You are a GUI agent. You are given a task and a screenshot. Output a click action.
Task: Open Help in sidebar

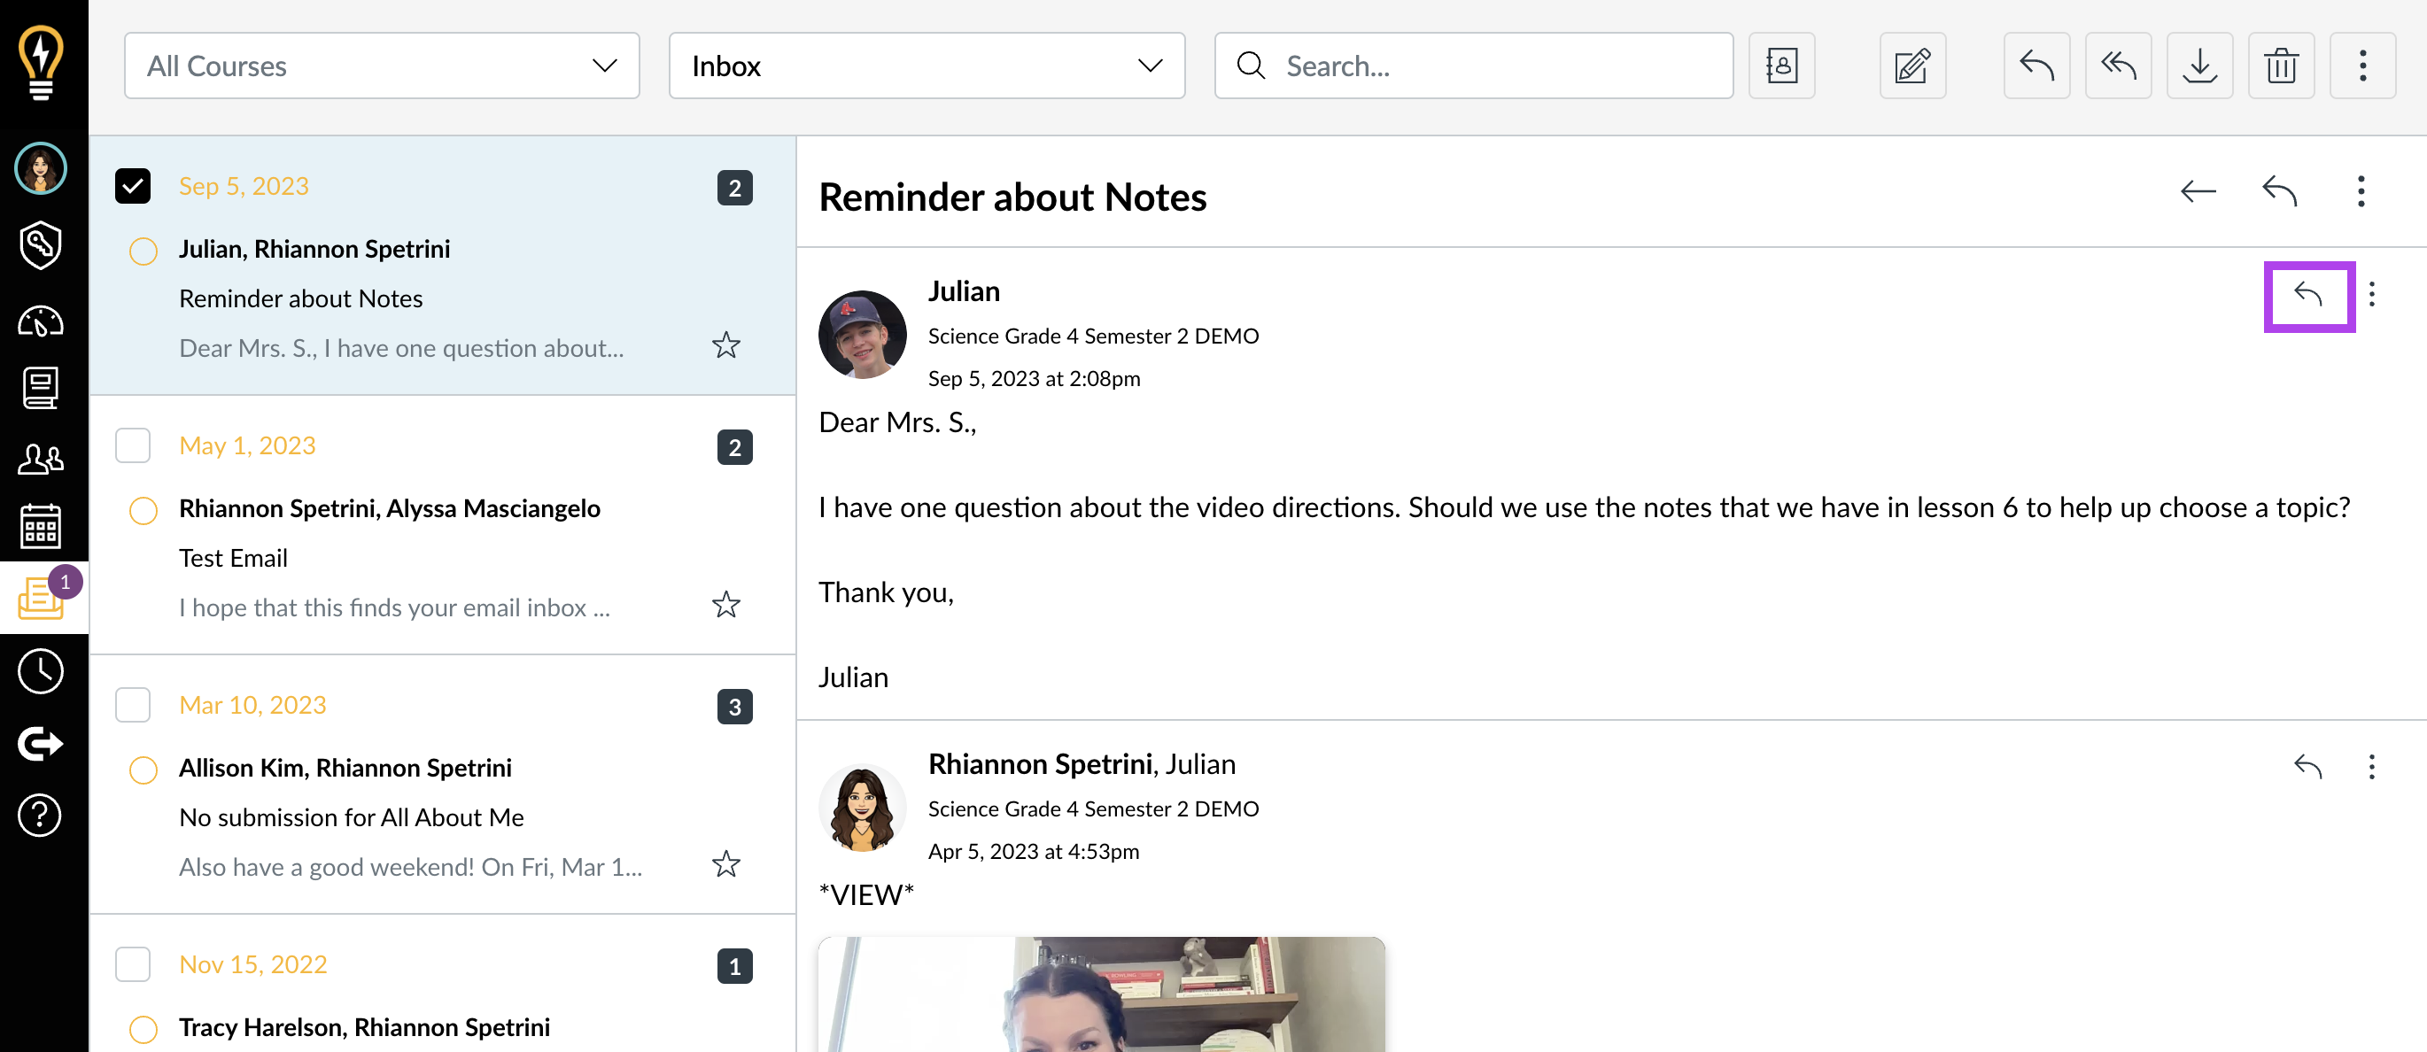click(41, 815)
